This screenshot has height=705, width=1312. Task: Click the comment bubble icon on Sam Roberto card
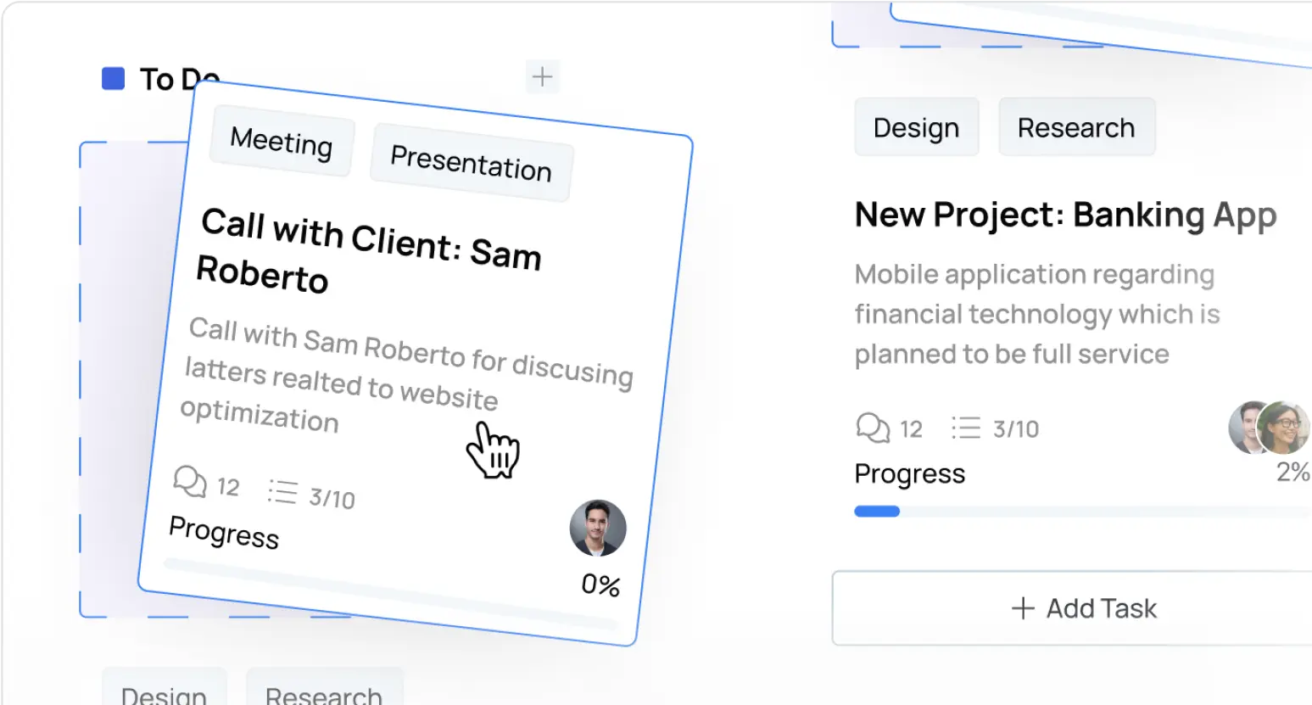190,482
